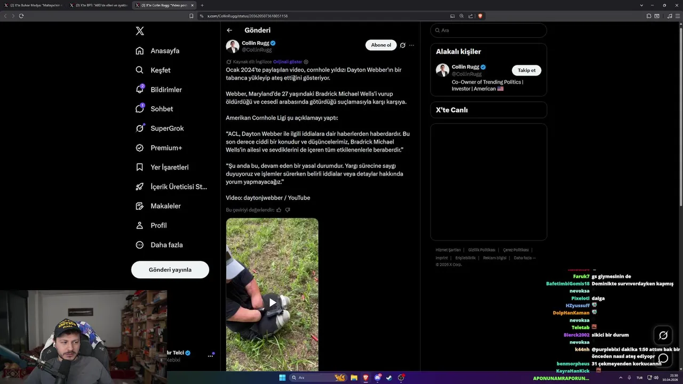Viewport: 683px width, 384px height.
Task: Click Hizmet Şartları footer link
Action: coord(448,250)
